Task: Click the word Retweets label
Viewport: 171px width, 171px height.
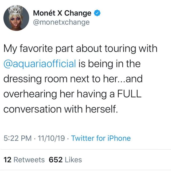Action: (29, 160)
